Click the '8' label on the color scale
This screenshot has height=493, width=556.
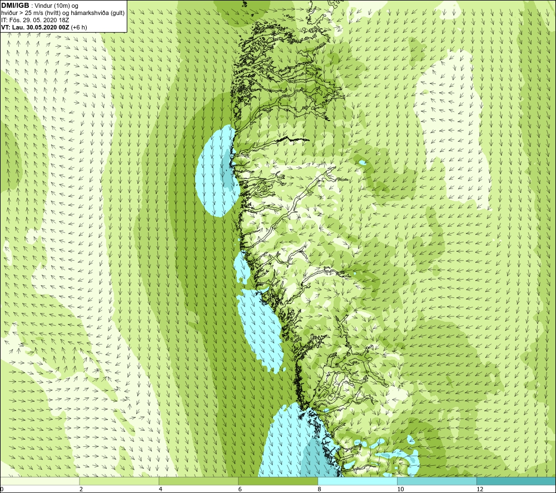[320, 490]
